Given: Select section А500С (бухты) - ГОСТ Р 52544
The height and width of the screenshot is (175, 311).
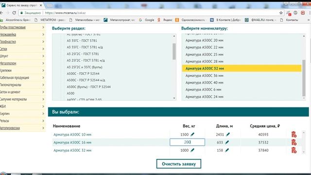Looking at the screenshot, I should (x=88, y=87).
